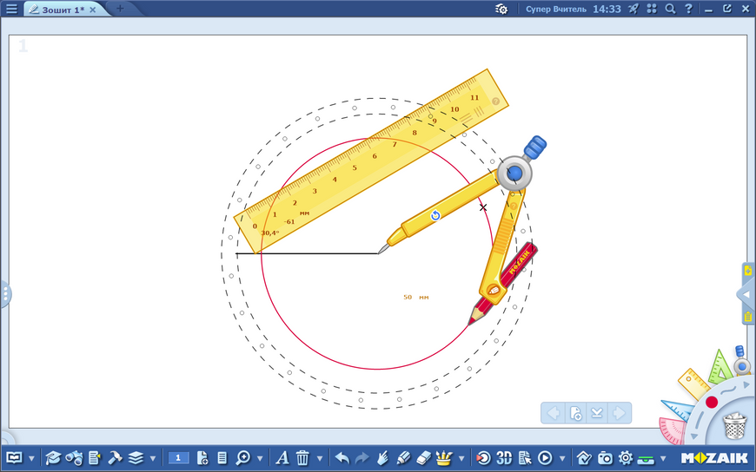Open the 3D scenes button
The width and height of the screenshot is (756, 472).
click(x=504, y=457)
